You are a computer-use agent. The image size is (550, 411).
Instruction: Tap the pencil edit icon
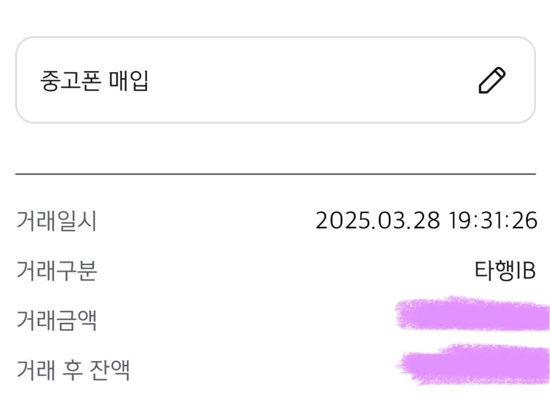coord(492,81)
